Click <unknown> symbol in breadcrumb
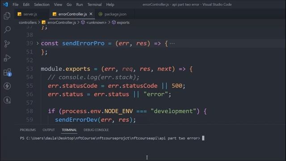Screen dimensions: 286x161 click(96, 22)
